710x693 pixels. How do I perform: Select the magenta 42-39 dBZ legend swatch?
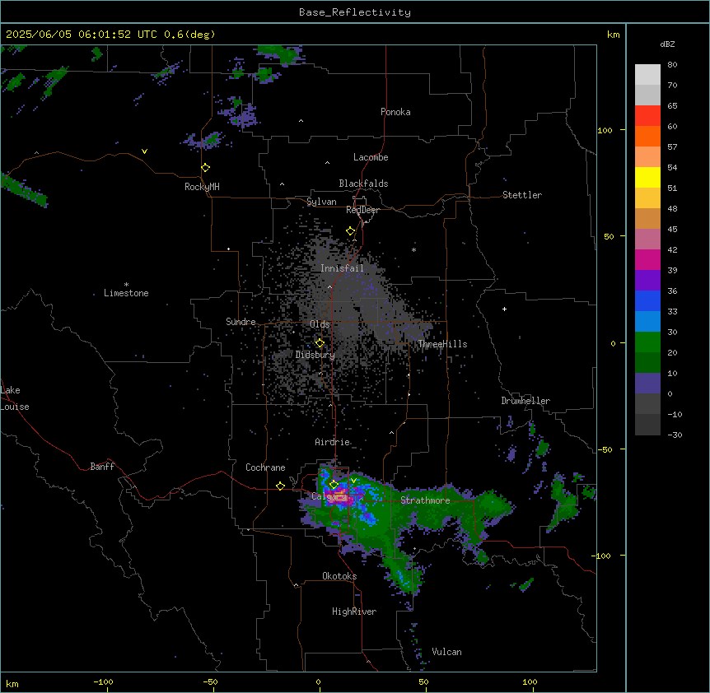647,259
